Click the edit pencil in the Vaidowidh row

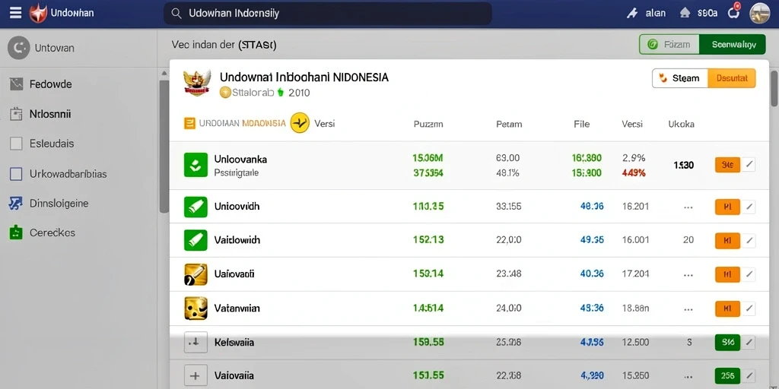749,241
